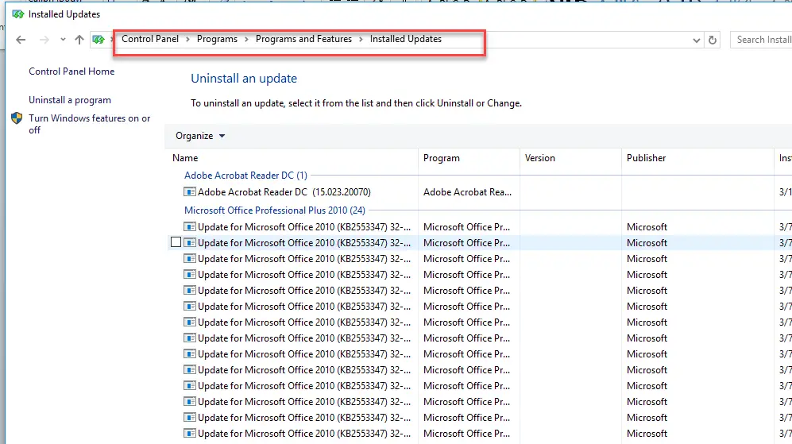792x444 pixels.
Task: Click the Forward arrow navigation button
Action: (44, 40)
